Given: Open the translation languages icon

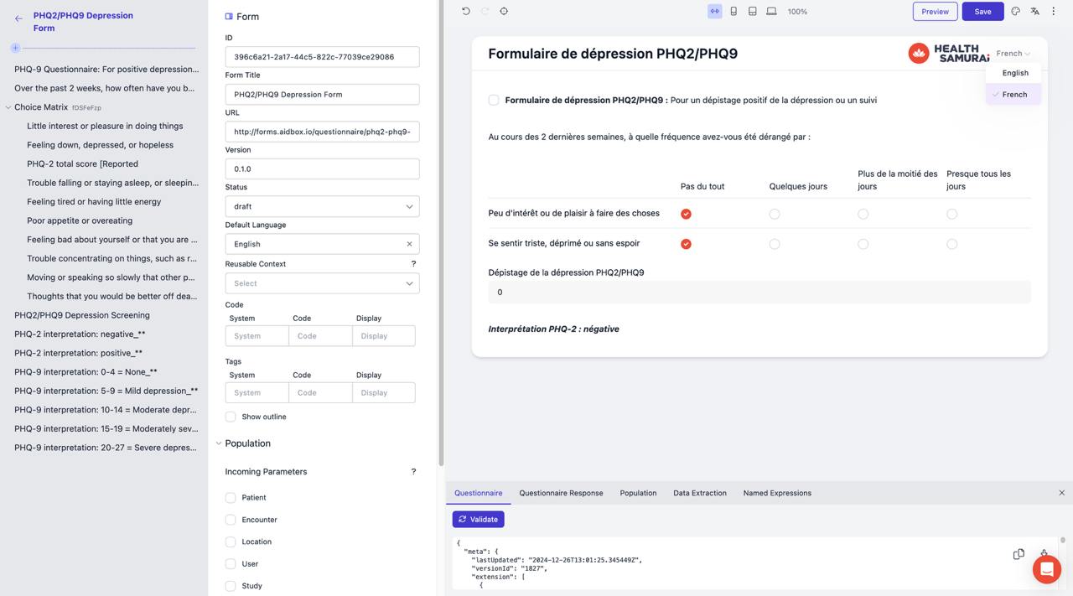Looking at the screenshot, I should [1034, 11].
